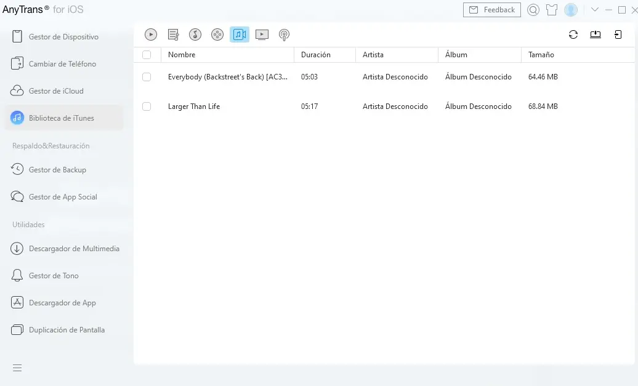Maximize the AnyTrans window

(x=622, y=10)
